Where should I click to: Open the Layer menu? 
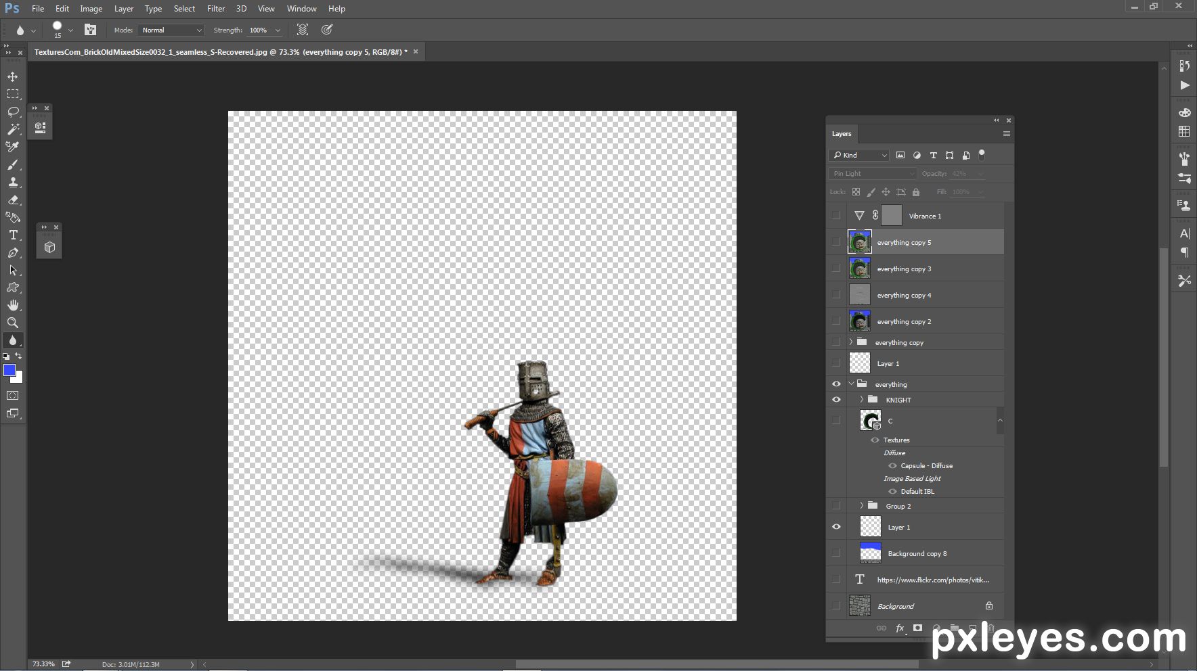tap(124, 9)
